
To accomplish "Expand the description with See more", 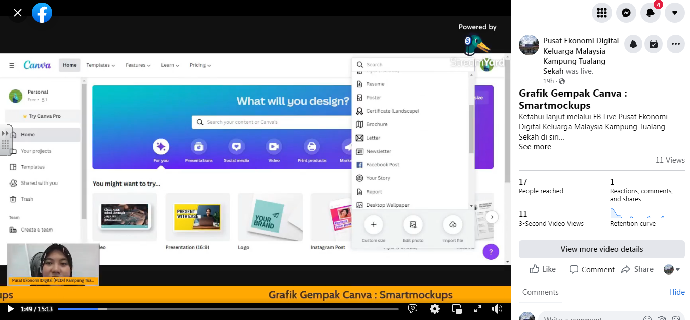I will tap(535, 147).
